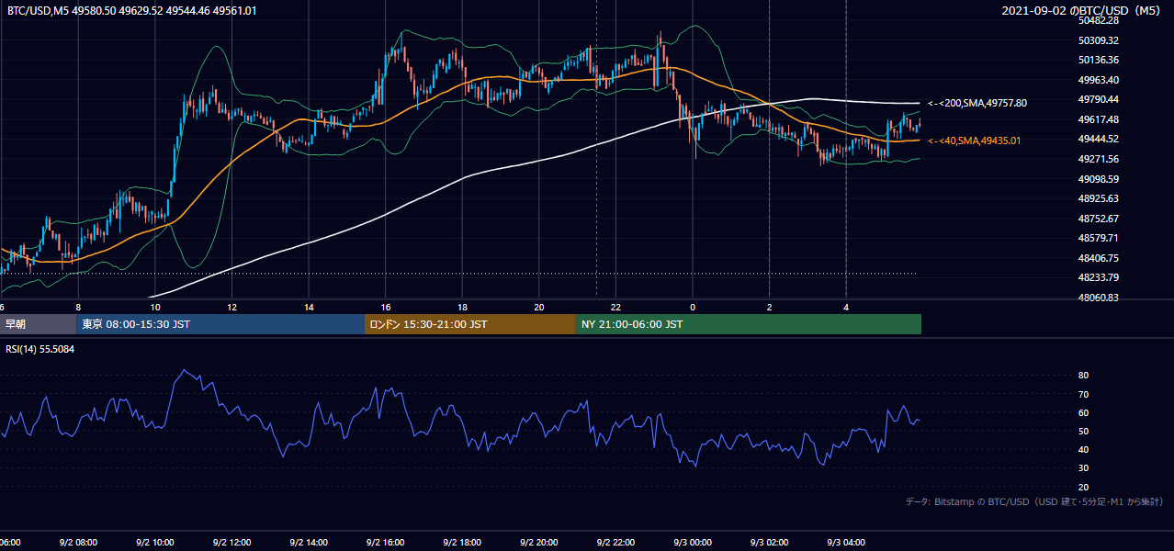Click hour label 18 under the price chart
The image size is (1174, 551).
coord(463,307)
